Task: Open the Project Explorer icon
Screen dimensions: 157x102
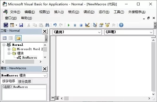Action: tap(95, 25)
